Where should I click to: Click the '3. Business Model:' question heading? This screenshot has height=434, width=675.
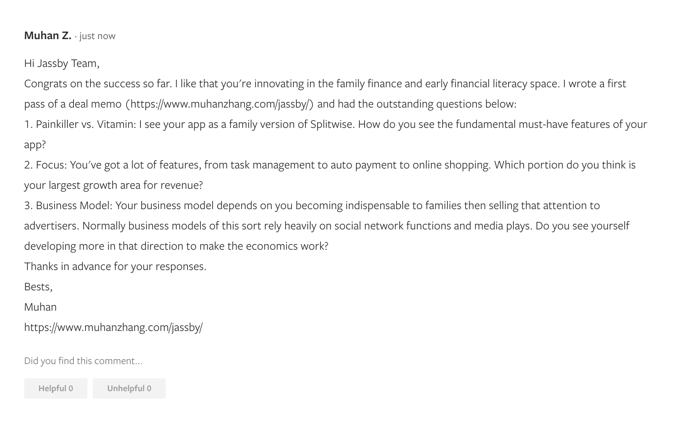coord(68,205)
